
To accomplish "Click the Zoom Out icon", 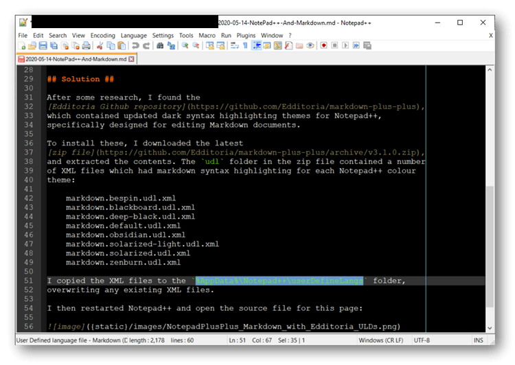I will 196,45.
